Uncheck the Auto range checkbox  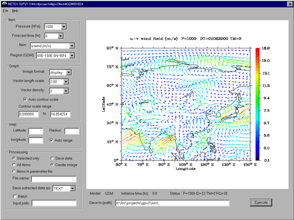tap(51, 140)
